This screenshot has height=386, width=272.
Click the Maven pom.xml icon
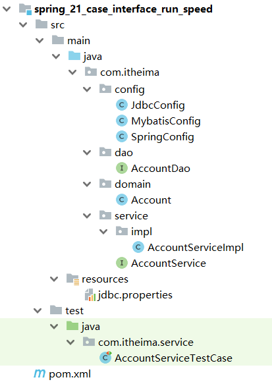40,373
